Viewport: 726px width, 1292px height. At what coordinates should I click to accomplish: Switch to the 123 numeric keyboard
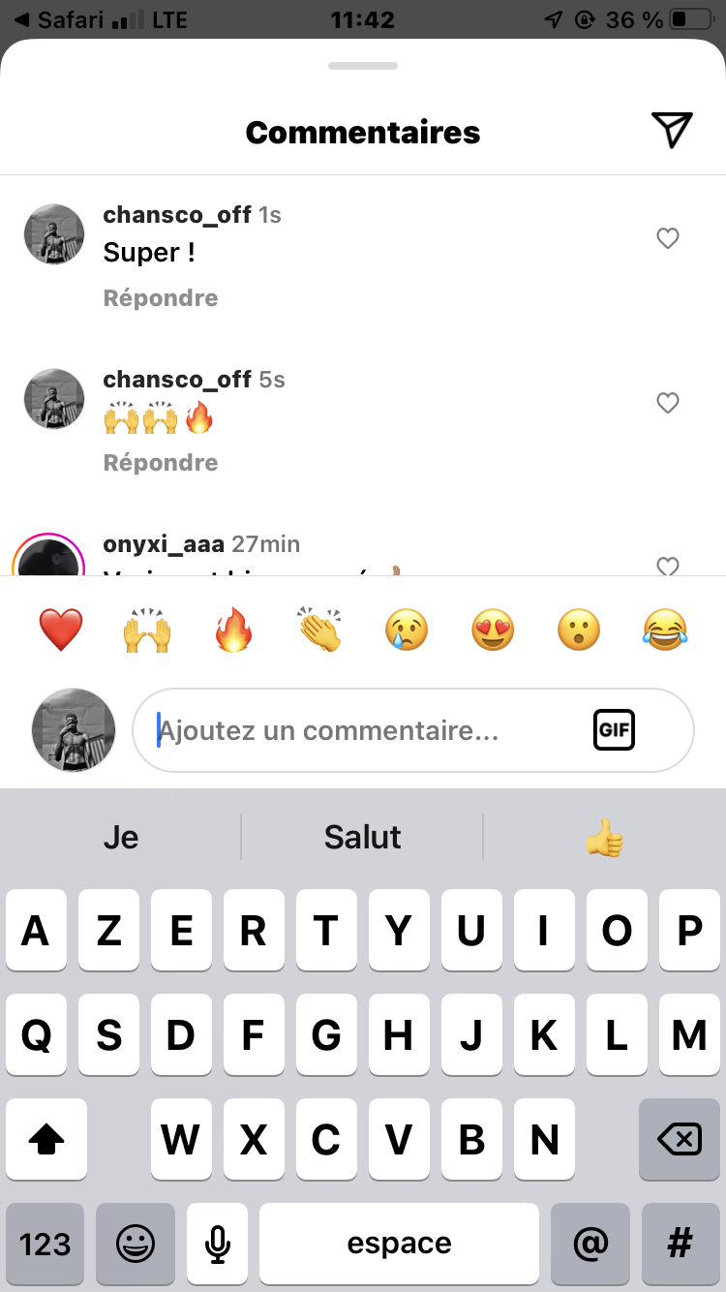(x=45, y=1244)
